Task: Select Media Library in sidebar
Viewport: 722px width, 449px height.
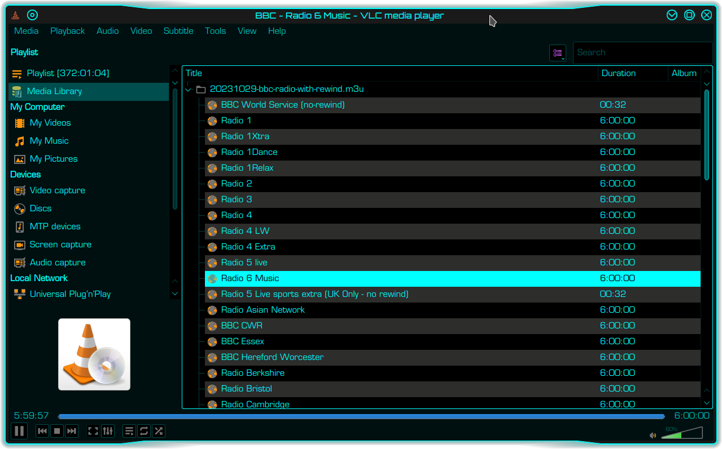Action: [54, 91]
